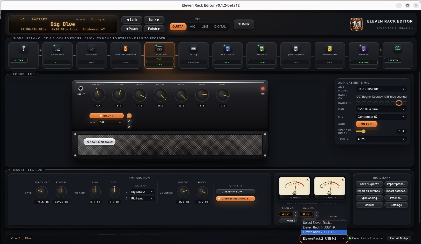Screen dimensions: 421x244
Task: Bypass the amp using the AMP label
Action: pyautogui.click(x=160, y=59)
